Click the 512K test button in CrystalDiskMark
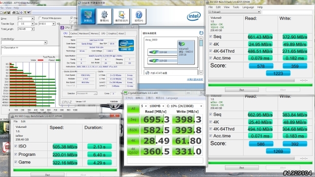This screenshot has width=315, height=177. (x=133, y=130)
